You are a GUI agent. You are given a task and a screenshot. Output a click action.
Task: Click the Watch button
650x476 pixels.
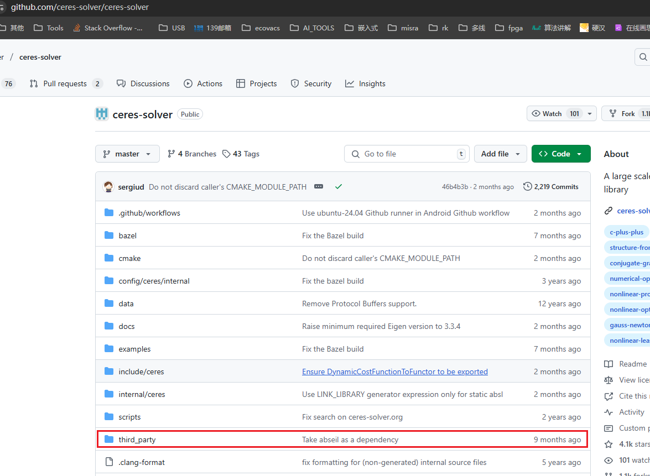click(x=555, y=113)
